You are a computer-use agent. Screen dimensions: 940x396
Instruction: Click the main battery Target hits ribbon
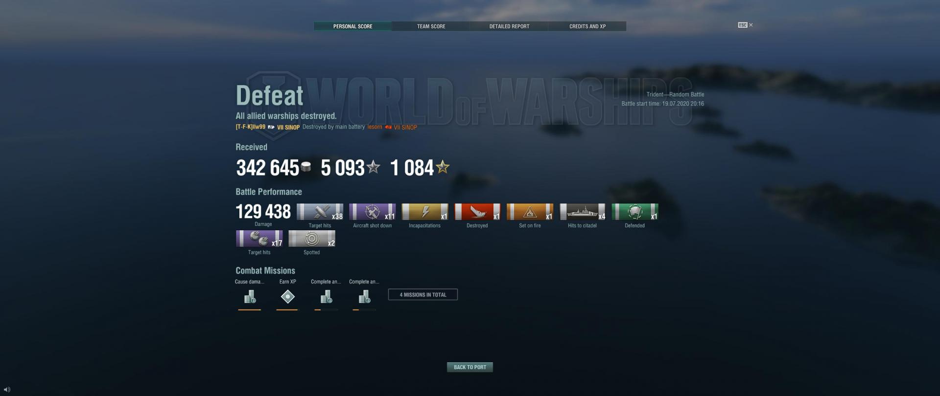(320, 212)
